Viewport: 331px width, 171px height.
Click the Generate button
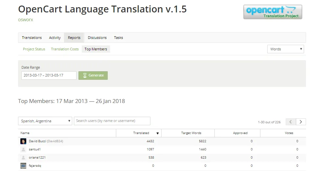tap(93, 76)
